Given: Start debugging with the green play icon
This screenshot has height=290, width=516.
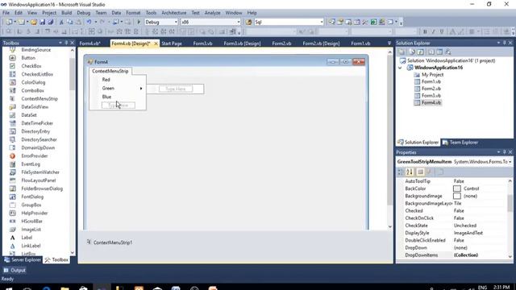Looking at the screenshot, I should [139, 22].
